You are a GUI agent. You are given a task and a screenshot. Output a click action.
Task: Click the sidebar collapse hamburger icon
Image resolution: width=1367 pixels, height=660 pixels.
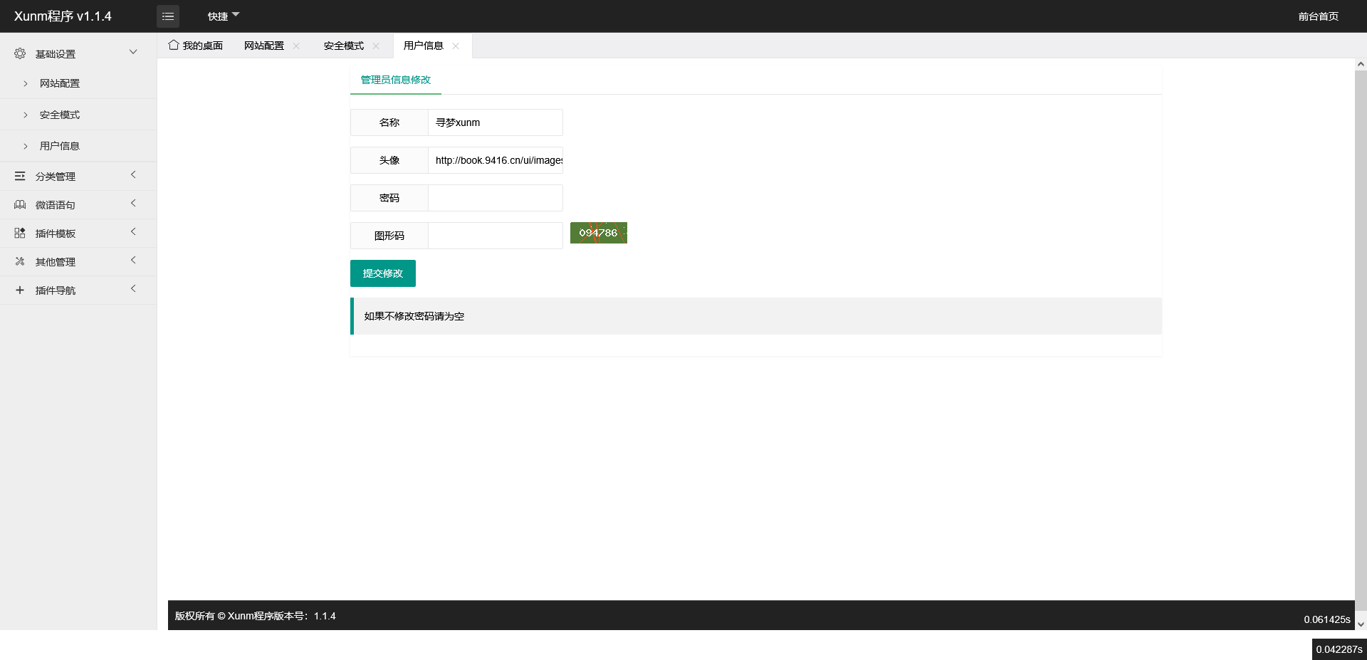168,16
